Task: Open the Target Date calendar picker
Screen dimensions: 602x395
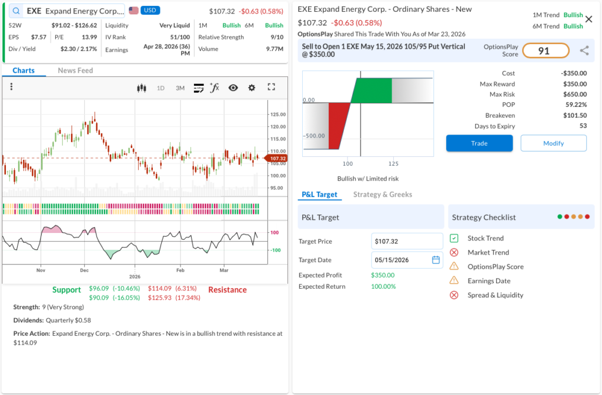Action: 436,260
